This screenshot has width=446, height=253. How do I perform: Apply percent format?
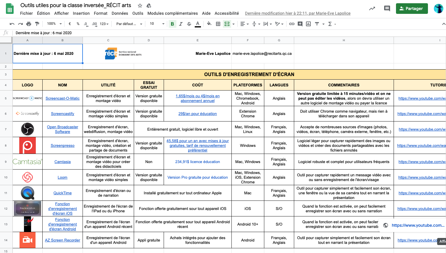pyautogui.click(x=78, y=24)
